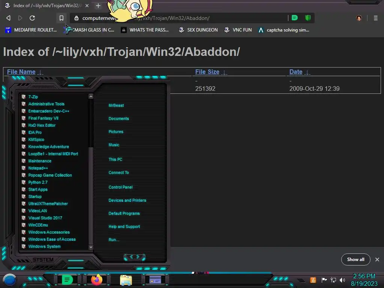Open Control Panel from the start menu
The height and width of the screenshot is (288, 384).
[x=120, y=187]
